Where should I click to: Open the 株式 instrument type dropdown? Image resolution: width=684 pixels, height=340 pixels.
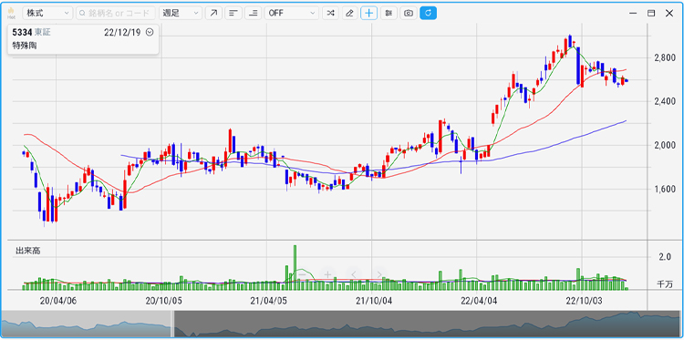(x=47, y=13)
